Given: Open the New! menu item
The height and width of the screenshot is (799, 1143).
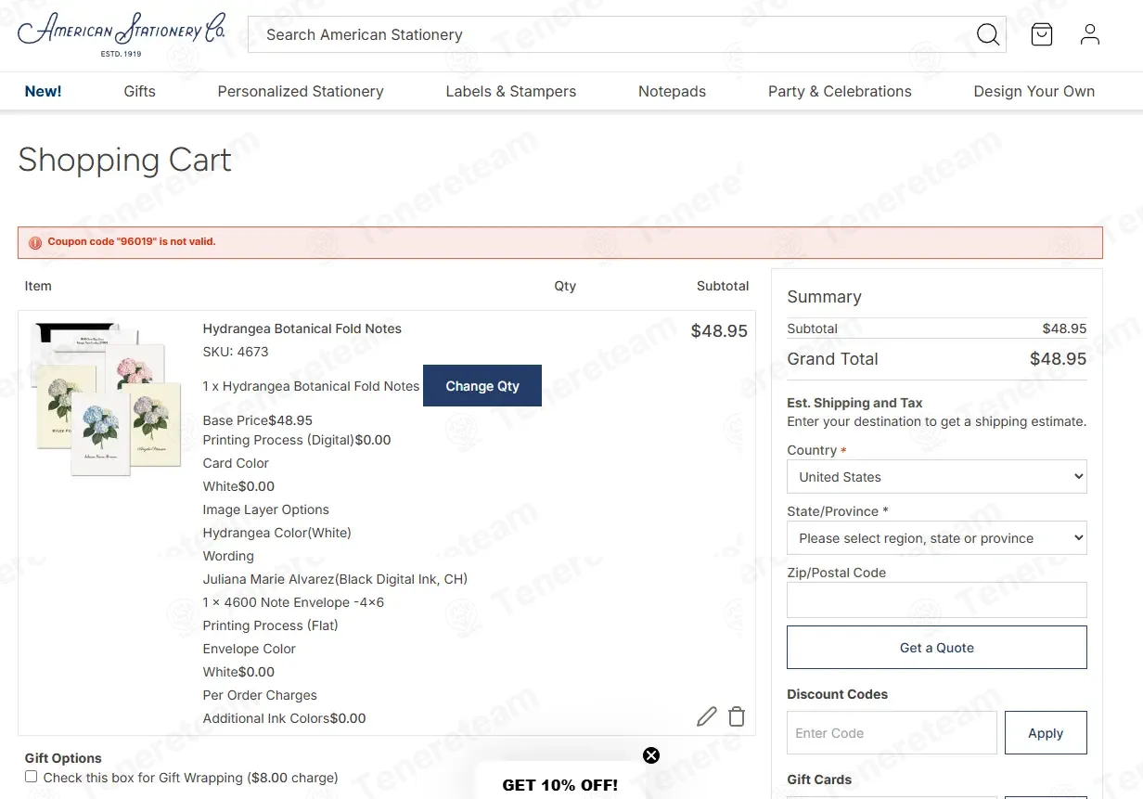Looking at the screenshot, I should click(x=44, y=91).
